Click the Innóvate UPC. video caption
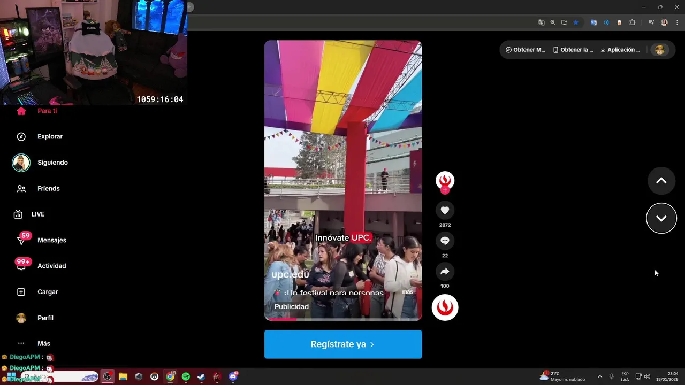 343,238
